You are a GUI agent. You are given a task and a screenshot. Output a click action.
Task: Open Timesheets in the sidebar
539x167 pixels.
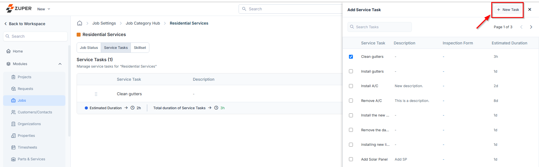click(34, 147)
